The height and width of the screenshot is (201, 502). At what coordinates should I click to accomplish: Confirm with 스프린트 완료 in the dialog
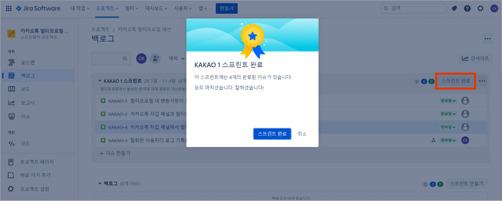[272, 134]
